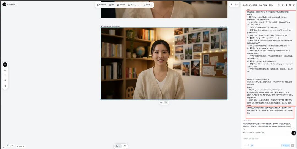Click the design requirement input field
Image resolution: width=297 pixels, height=149 pixels.
pyautogui.click(x=268, y=139)
